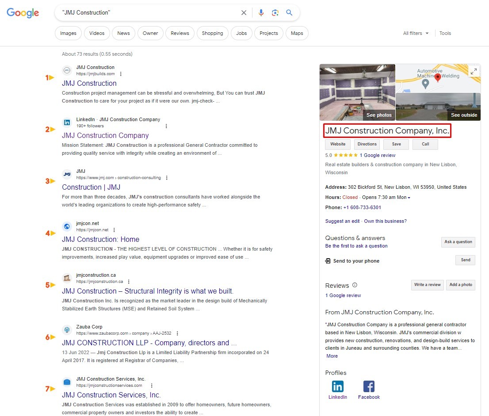Open See outside street view thumbnail
This screenshot has width=489, height=416.
pyautogui.click(x=438, y=107)
